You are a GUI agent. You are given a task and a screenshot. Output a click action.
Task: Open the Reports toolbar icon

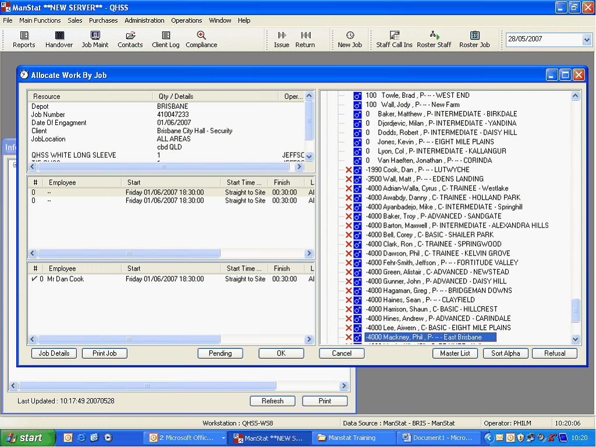click(x=24, y=36)
